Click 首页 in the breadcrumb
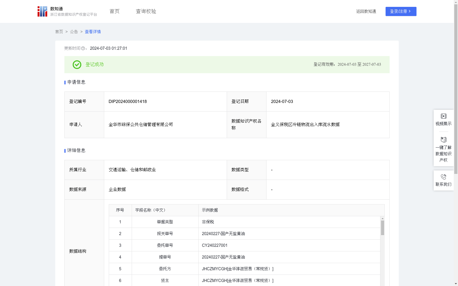 click(59, 32)
